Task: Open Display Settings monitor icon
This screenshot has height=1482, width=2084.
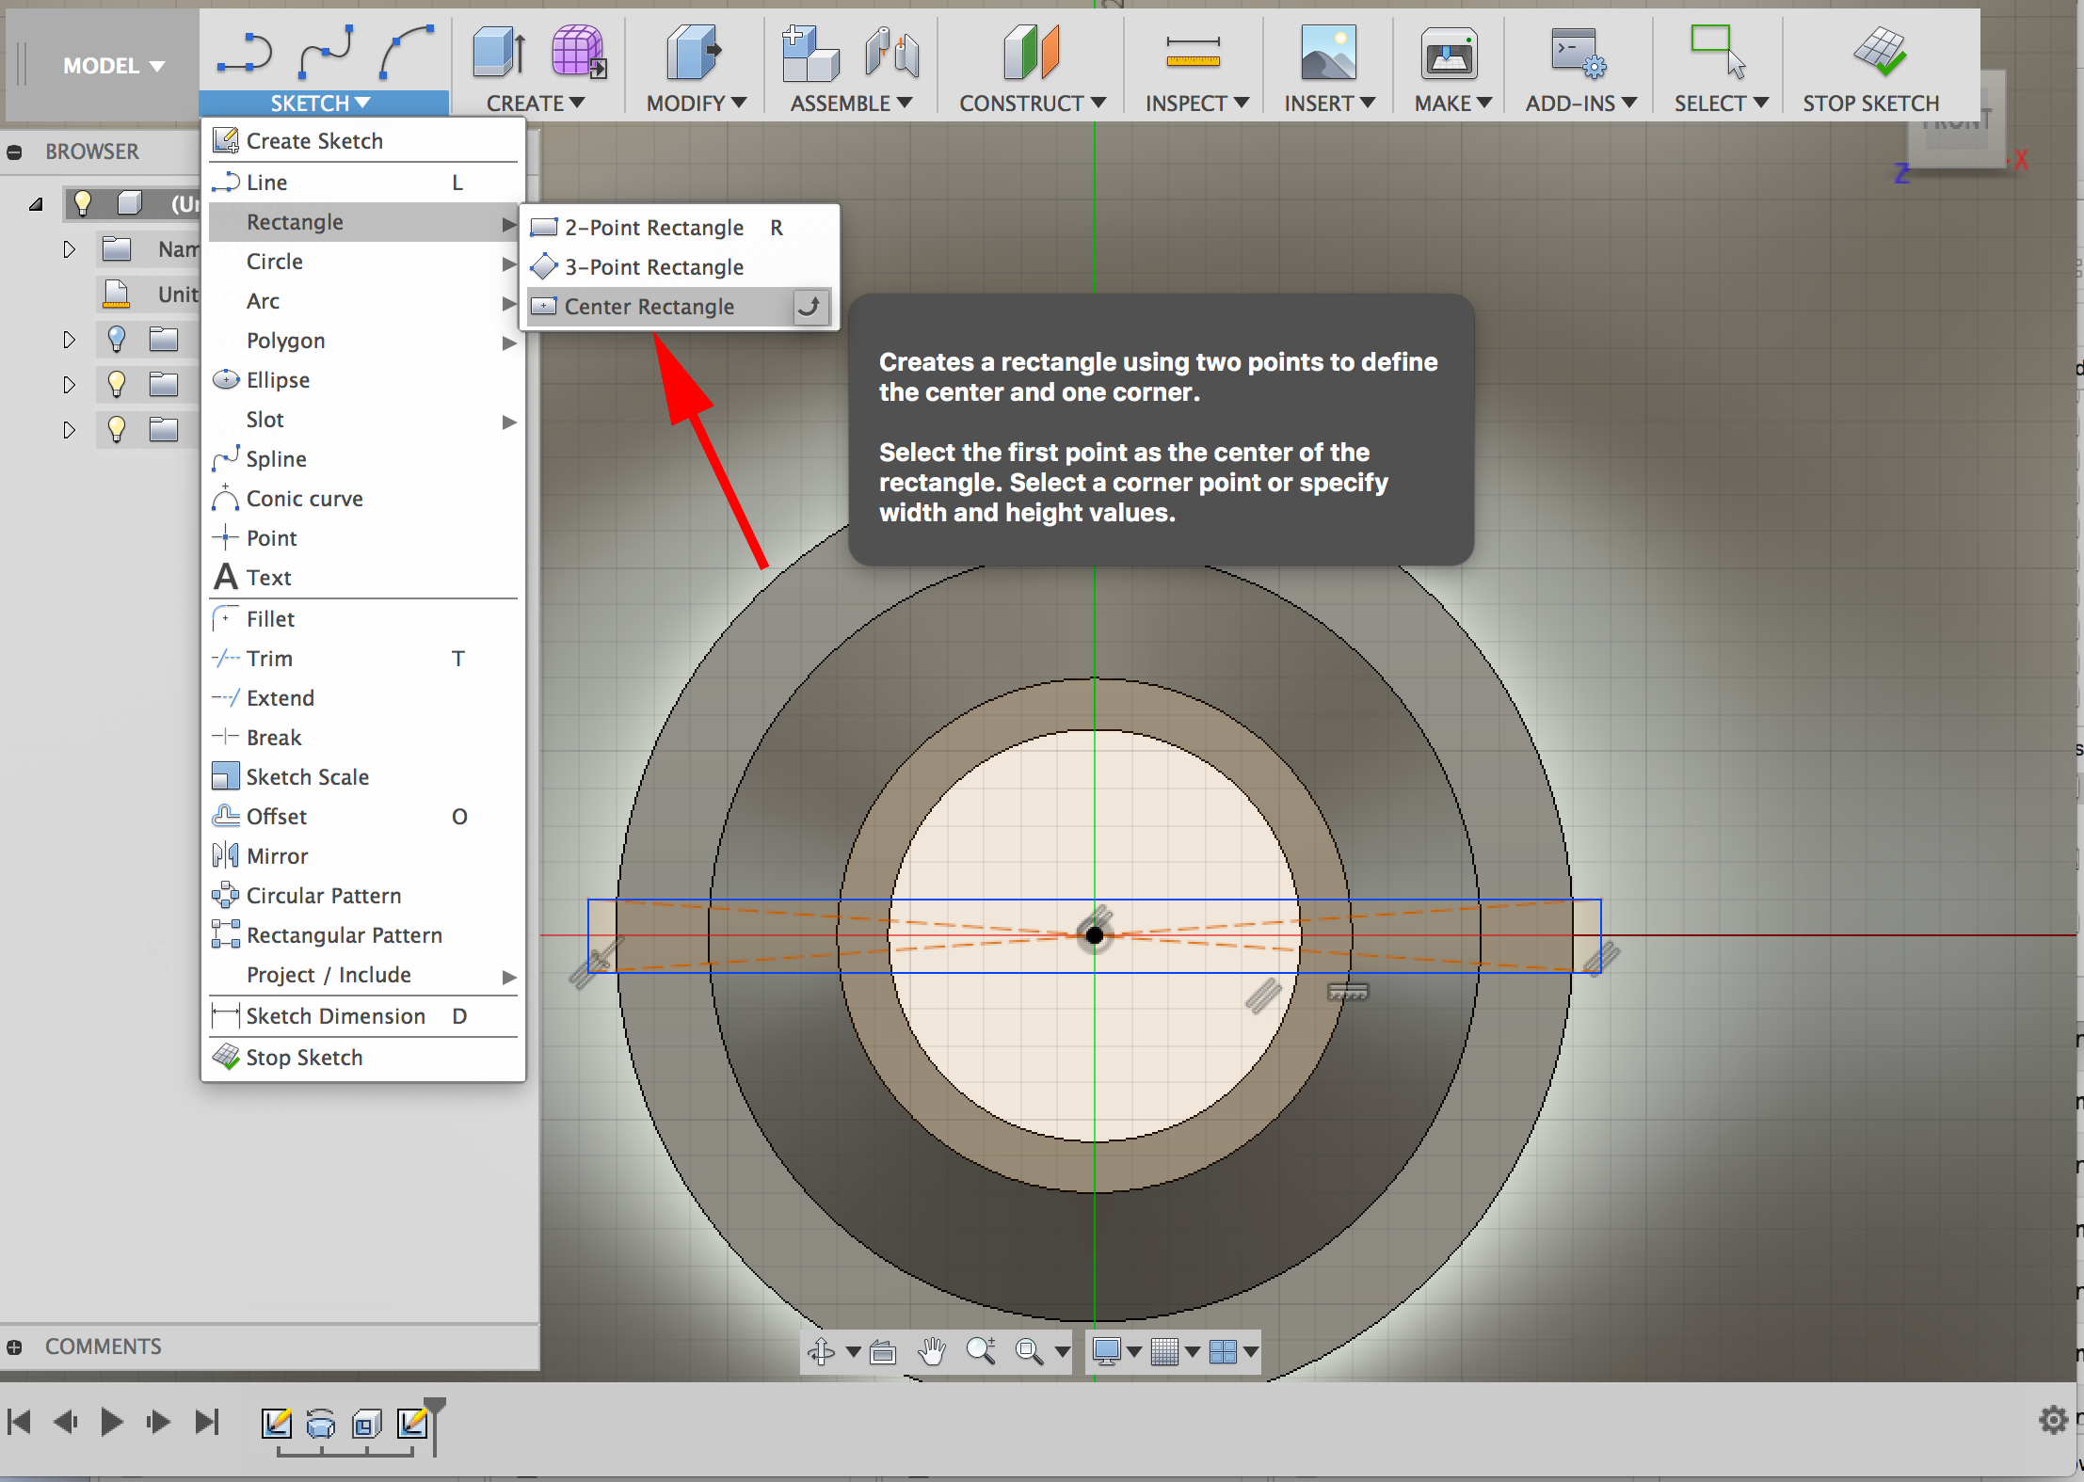Action: [x=1107, y=1352]
